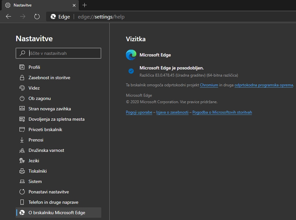Click the Dovoljenja za spletna mesta icon

22,119
